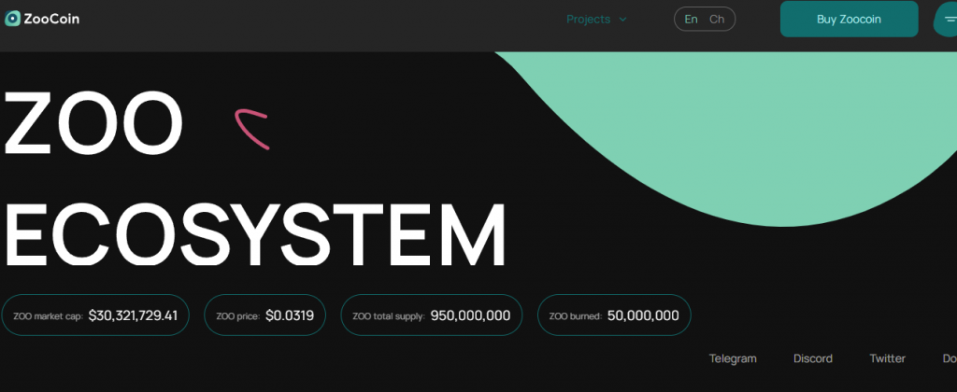Image resolution: width=957 pixels, height=392 pixels.
Task: Click the $0.0319 price value
Action: pos(290,315)
